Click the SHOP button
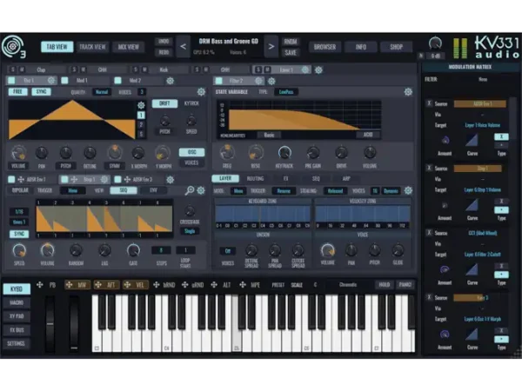 pyautogui.click(x=396, y=47)
